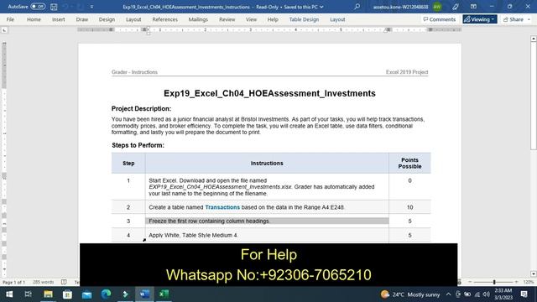The image size is (537, 302).
Task: Click the Apply White, Table Style Medium 4 text
Action: pos(193,235)
